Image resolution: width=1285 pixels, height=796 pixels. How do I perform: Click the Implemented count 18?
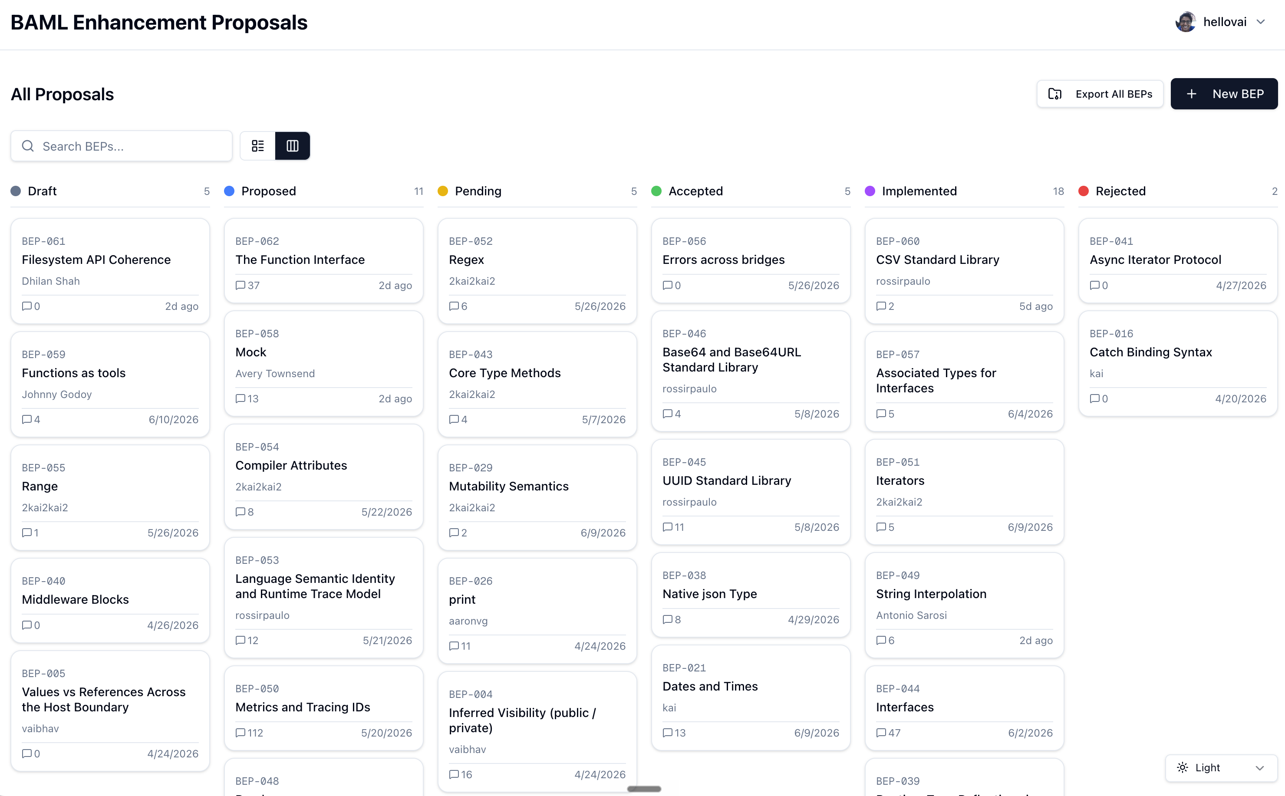[1058, 191]
